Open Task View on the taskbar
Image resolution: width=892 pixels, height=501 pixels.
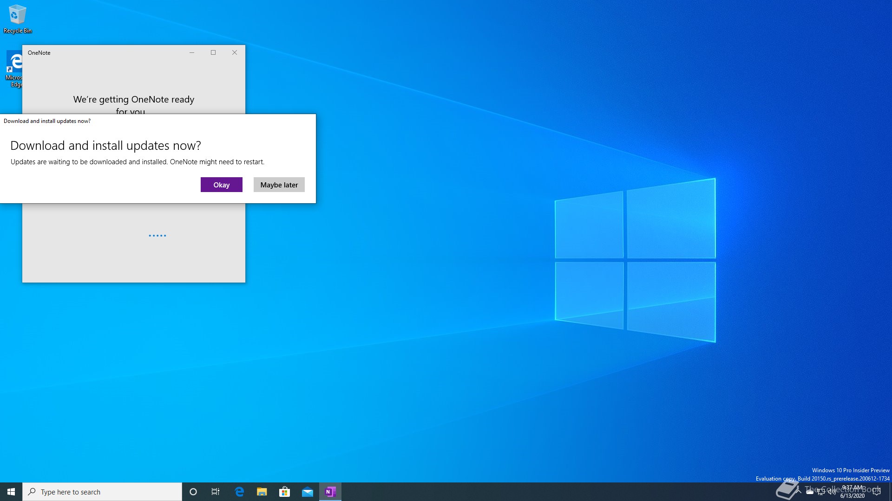[216, 492]
